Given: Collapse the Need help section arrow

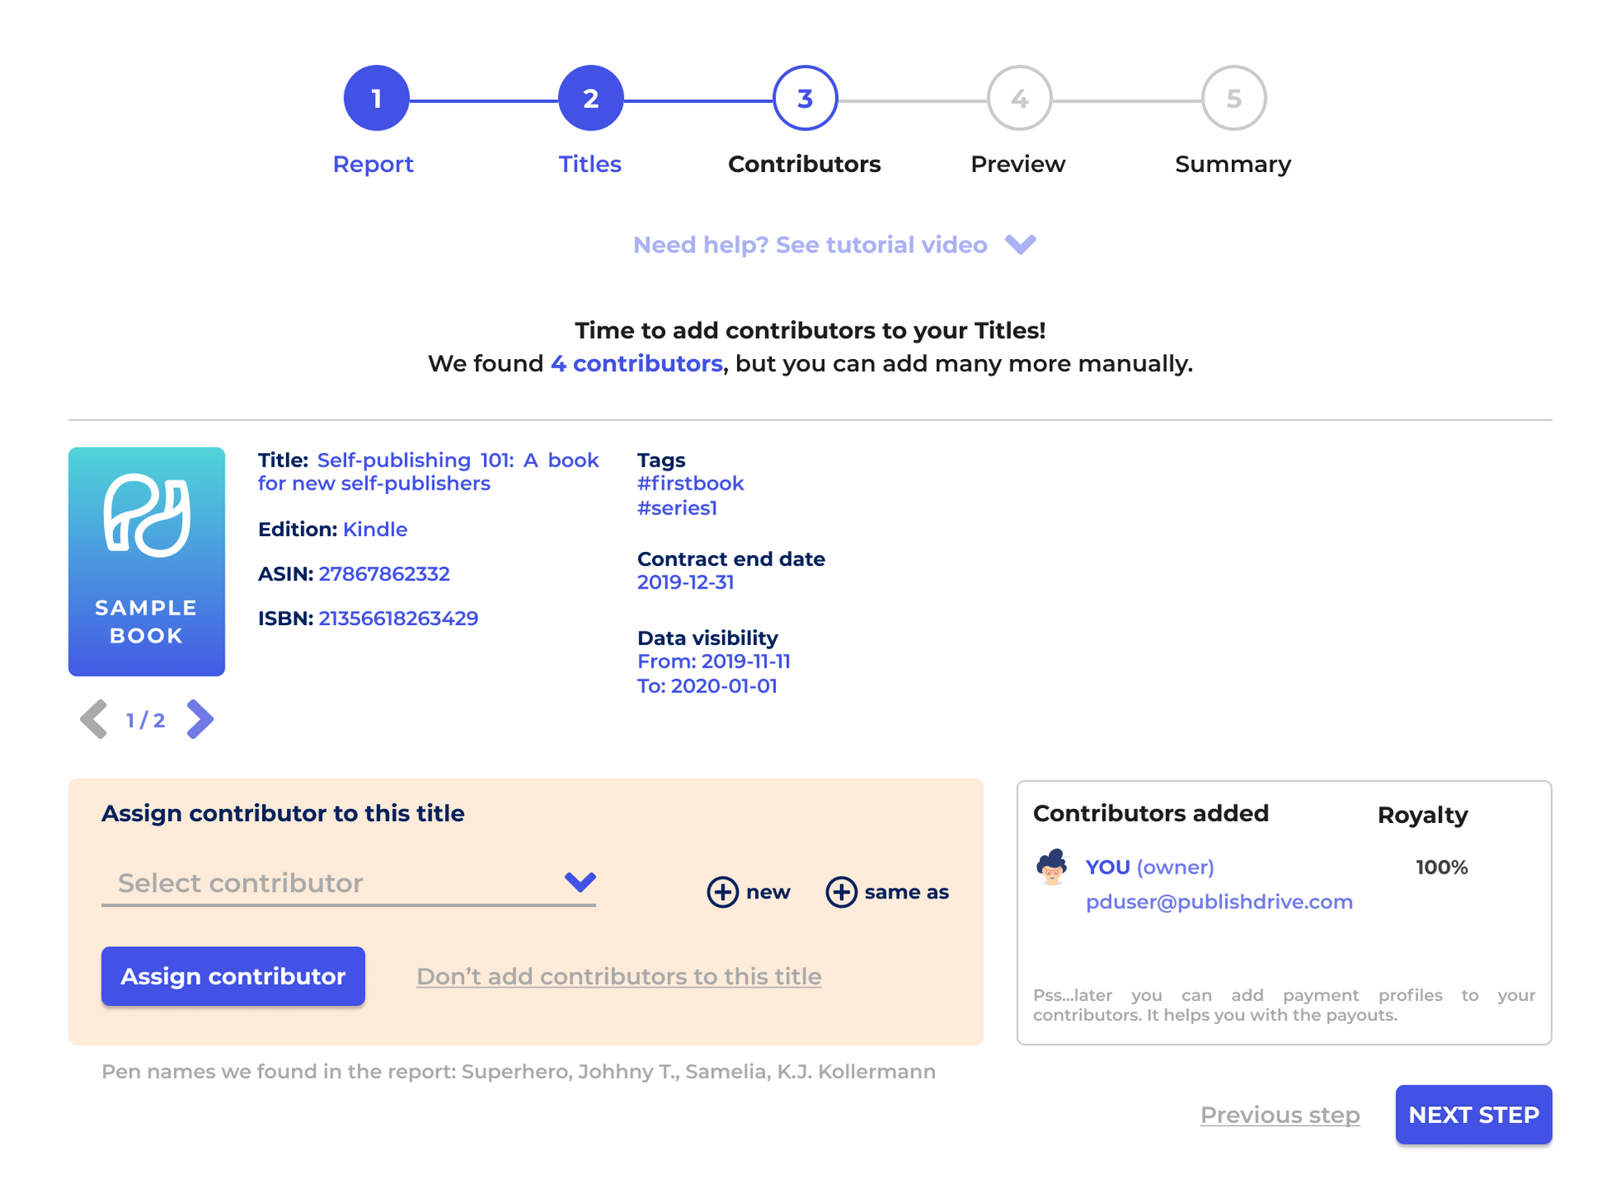Looking at the screenshot, I should 1021,244.
